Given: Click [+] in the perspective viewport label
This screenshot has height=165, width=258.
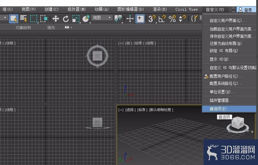Looking at the screenshot, I should (121, 110).
